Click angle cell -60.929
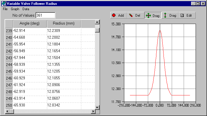This screenshot has width=207, height=116. pyautogui.click(x=30, y=78)
